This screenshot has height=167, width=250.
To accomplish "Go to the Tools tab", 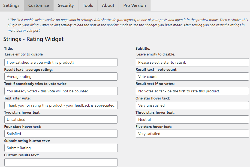I will (88, 5).
